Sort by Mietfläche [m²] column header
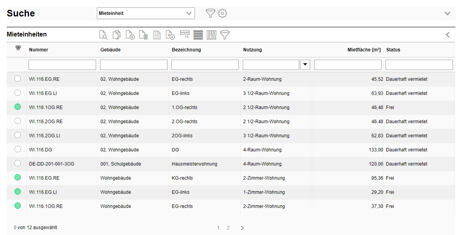The height and width of the screenshot is (235, 462). [x=364, y=50]
